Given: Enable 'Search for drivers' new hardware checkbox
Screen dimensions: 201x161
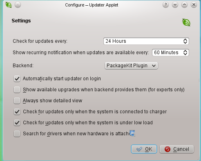Looking at the screenshot, I should [17, 134].
